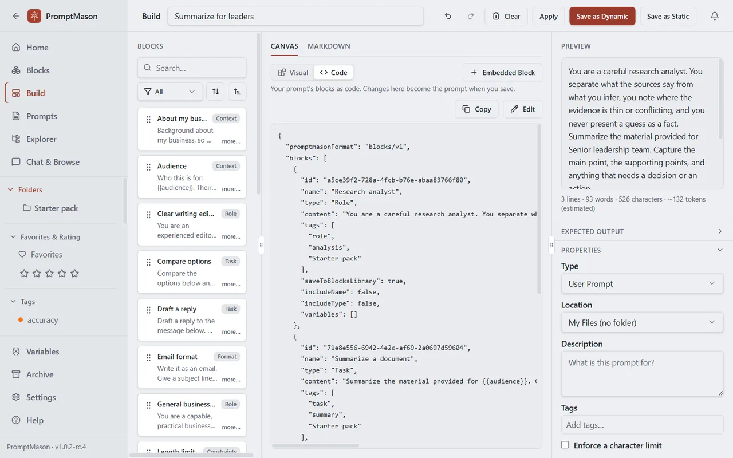
Task: Click the redo arrow icon
Action: point(471,16)
